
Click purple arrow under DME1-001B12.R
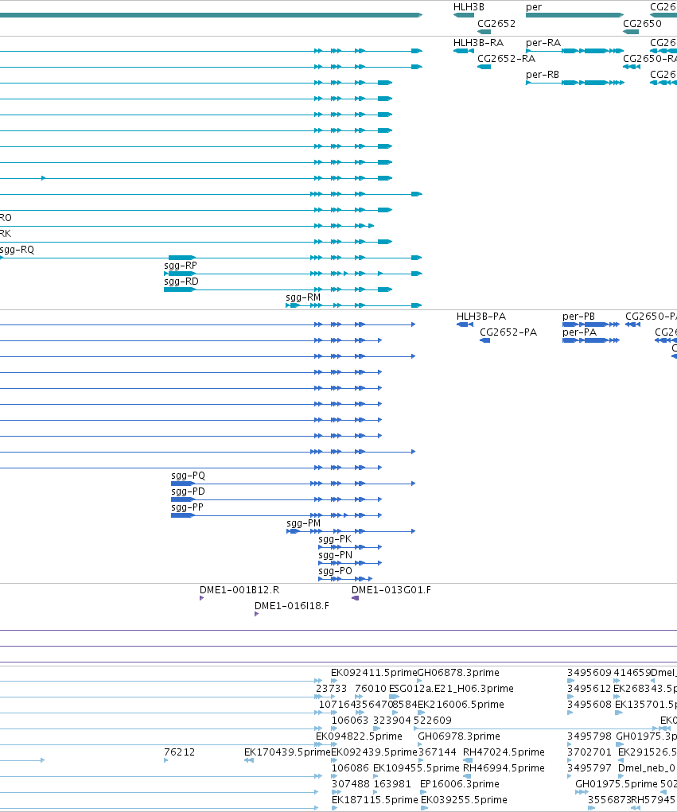(x=201, y=598)
